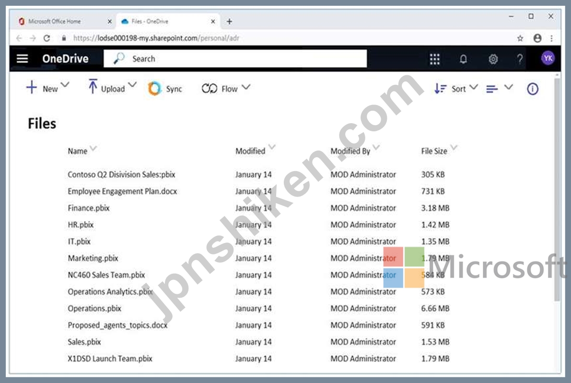The height and width of the screenshot is (383, 571).
Task: Open HR.pbix file
Action: 81,225
